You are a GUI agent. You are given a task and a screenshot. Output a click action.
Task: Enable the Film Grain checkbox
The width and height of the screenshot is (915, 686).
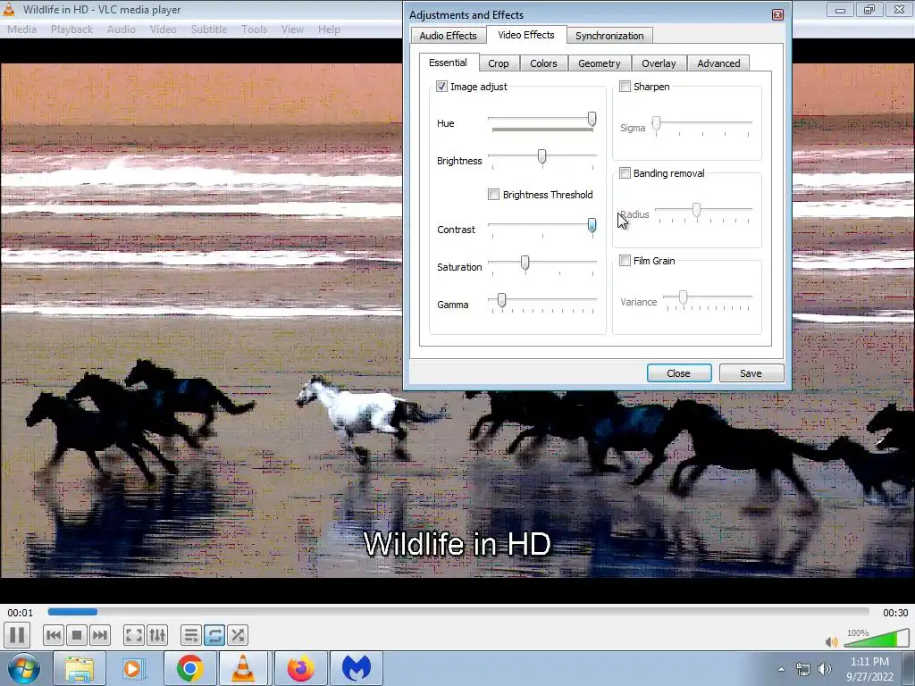625,261
